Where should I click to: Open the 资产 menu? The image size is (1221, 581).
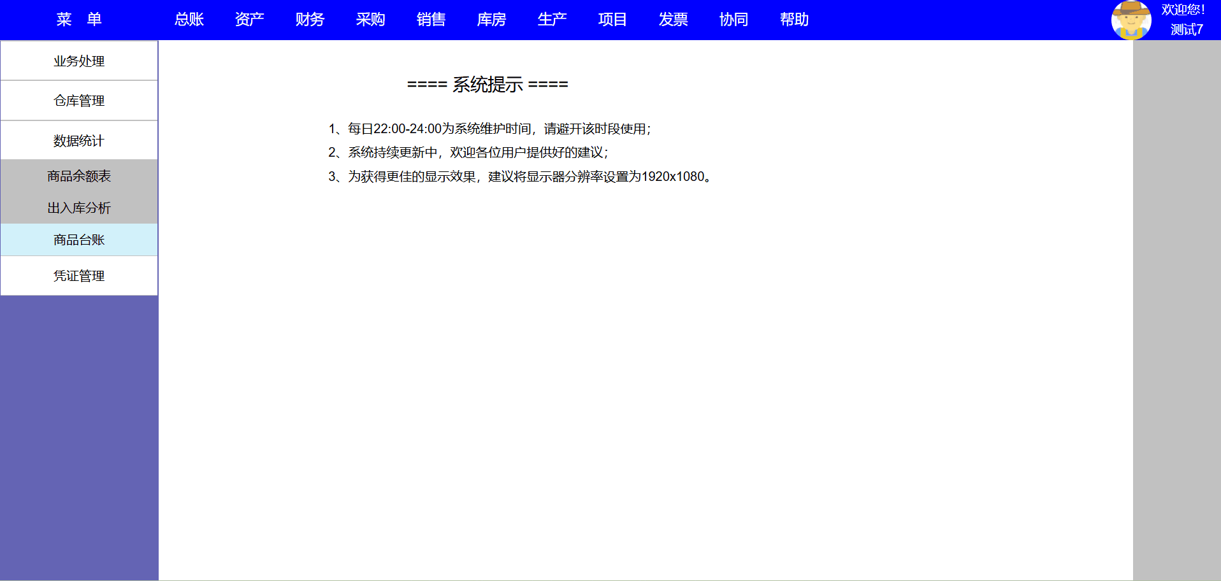pos(249,20)
